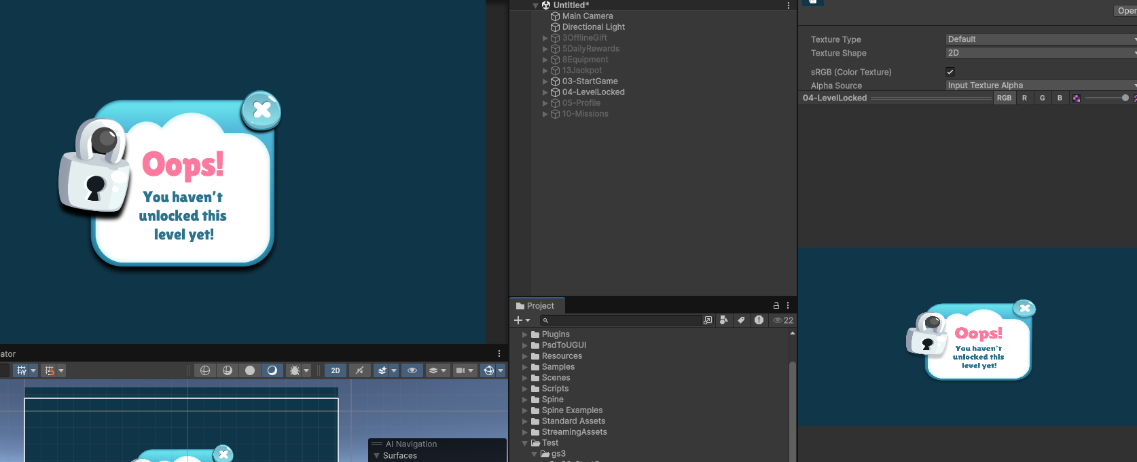Open the Texture Type dropdown
Screen dimensions: 1137x462
[1039, 39]
